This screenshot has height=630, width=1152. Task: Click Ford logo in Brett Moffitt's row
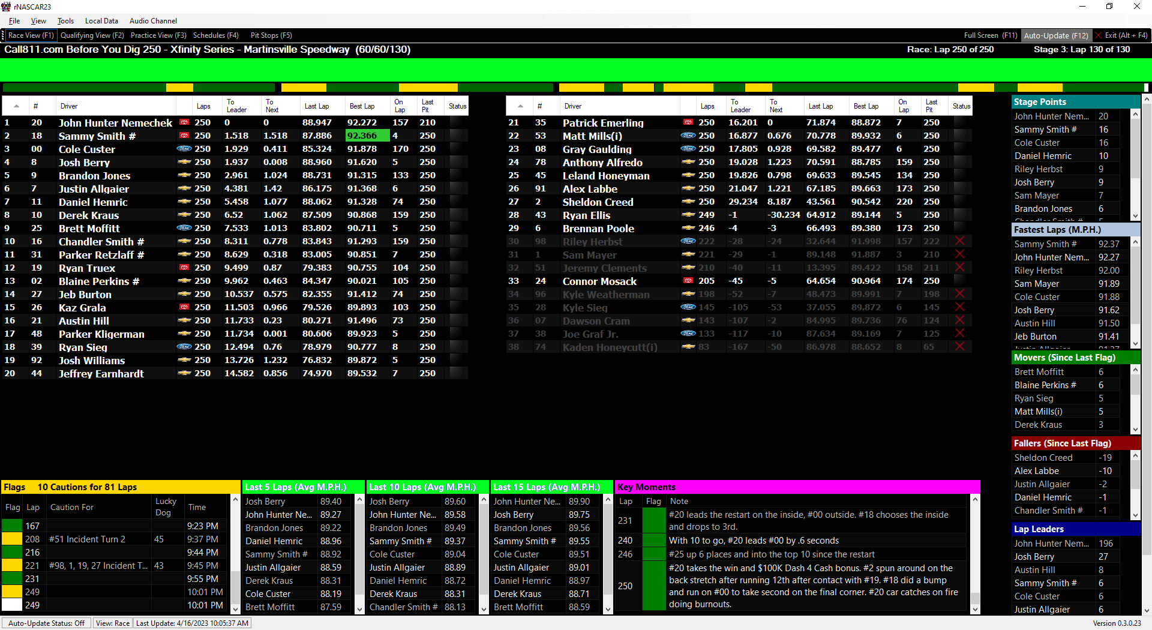coord(184,228)
